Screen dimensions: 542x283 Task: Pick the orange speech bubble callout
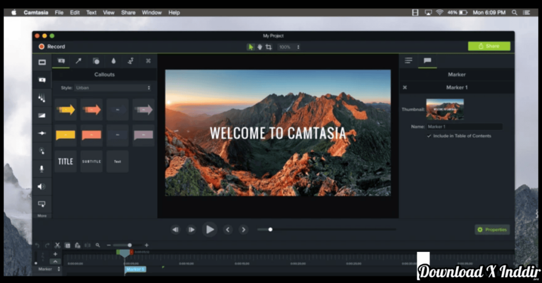point(92,135)
